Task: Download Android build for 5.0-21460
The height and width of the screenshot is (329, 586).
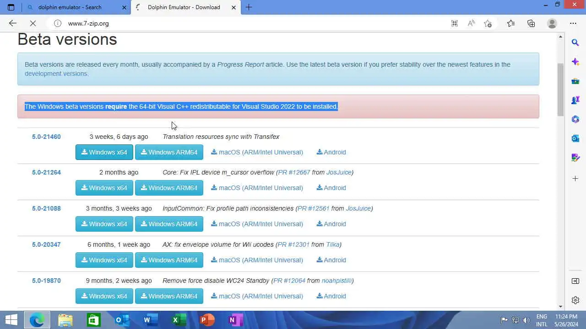Action: coord(331,152)
